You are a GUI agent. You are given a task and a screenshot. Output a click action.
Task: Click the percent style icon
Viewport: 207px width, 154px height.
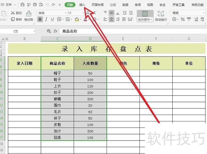[183, 19]
